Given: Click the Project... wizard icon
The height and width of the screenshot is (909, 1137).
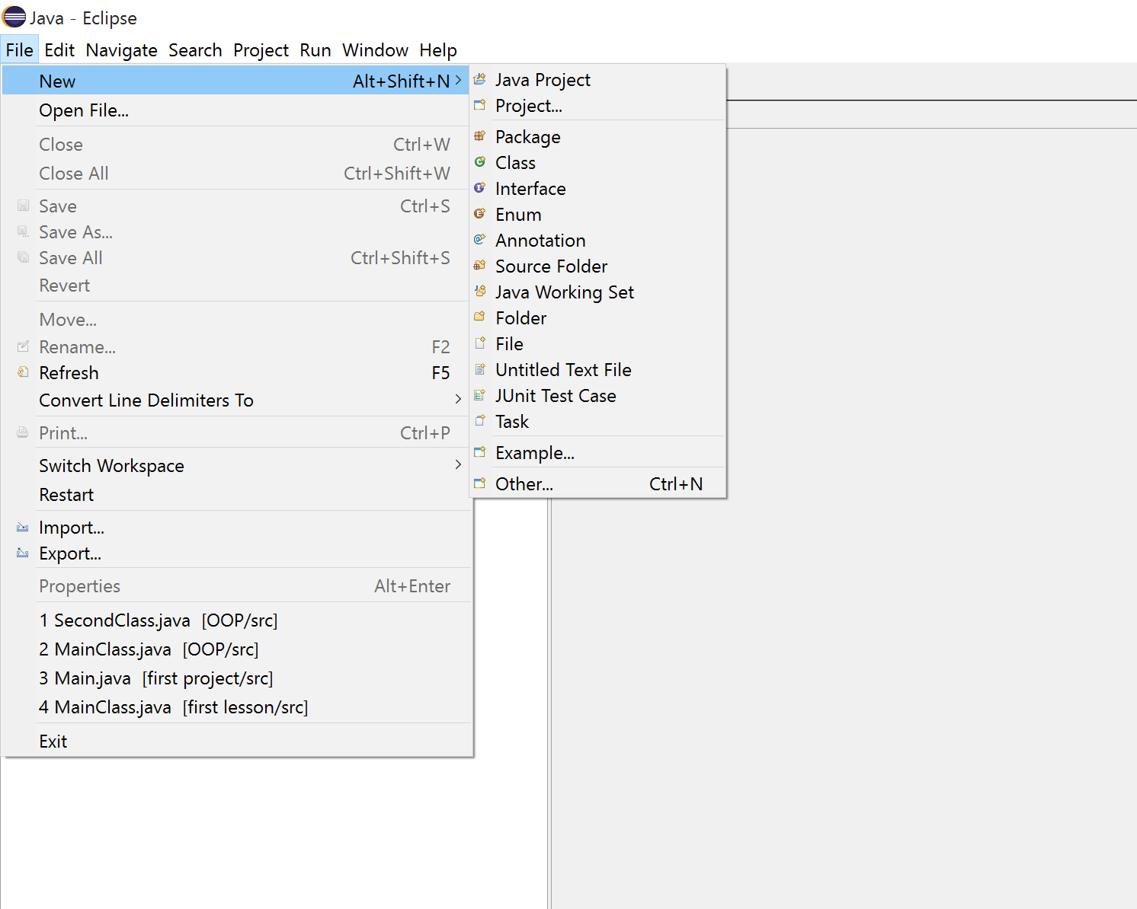Looking at the screenshot, I should tap(479, 105).
